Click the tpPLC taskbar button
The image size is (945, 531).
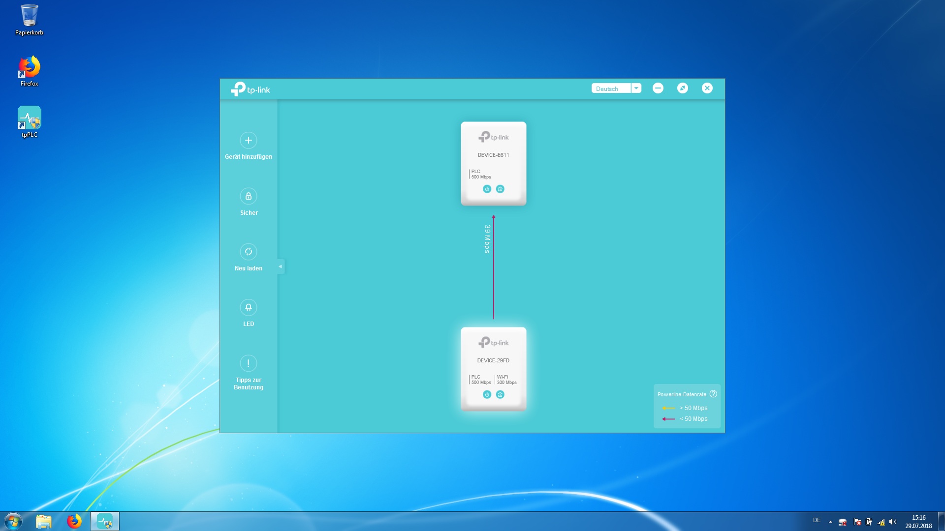tap(105, 521)
